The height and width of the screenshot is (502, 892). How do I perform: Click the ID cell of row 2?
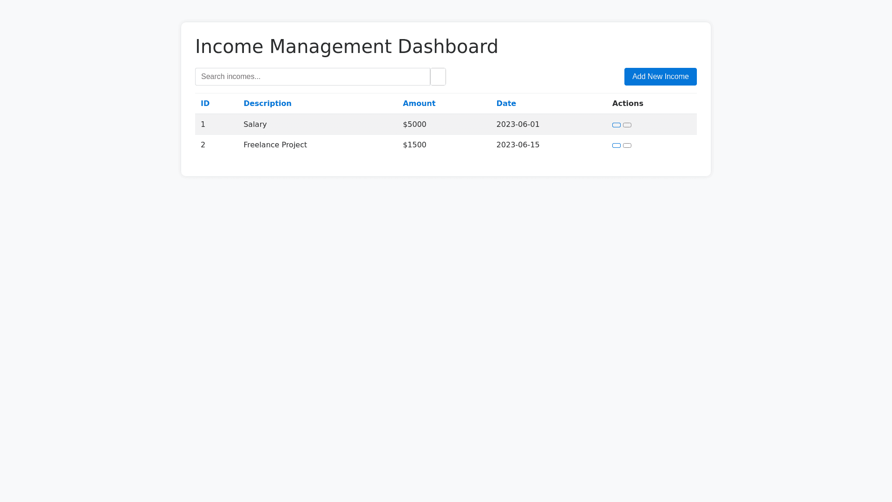click(203, 145)
